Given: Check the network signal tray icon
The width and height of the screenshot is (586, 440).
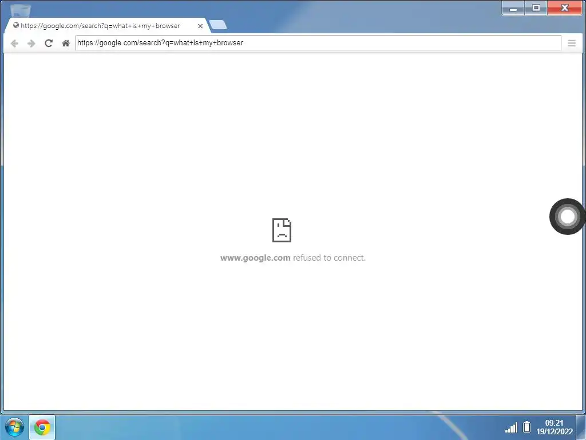Looking at the screenshot, I should pos(511,427).
